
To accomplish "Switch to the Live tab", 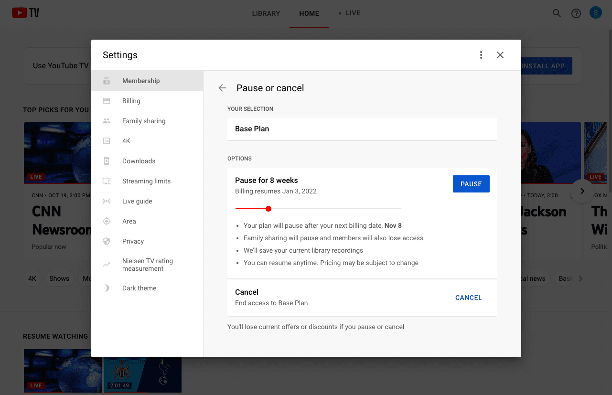I will pyautogui.click(x=349, y=13).
